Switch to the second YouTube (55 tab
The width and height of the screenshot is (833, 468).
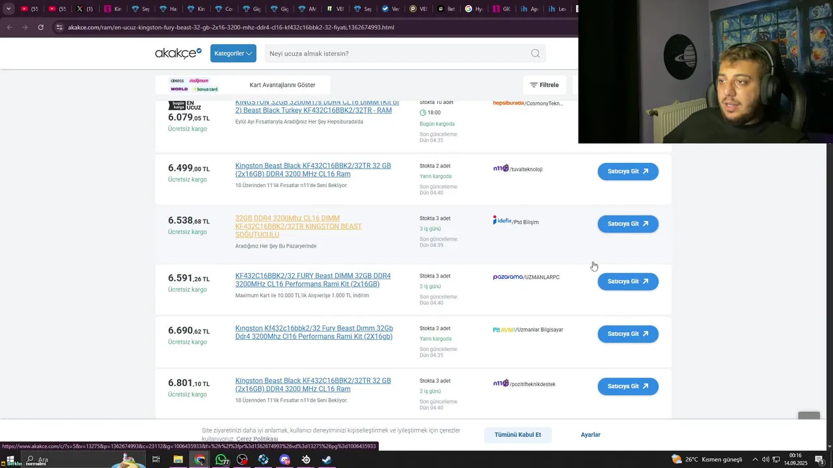(57, 9)
